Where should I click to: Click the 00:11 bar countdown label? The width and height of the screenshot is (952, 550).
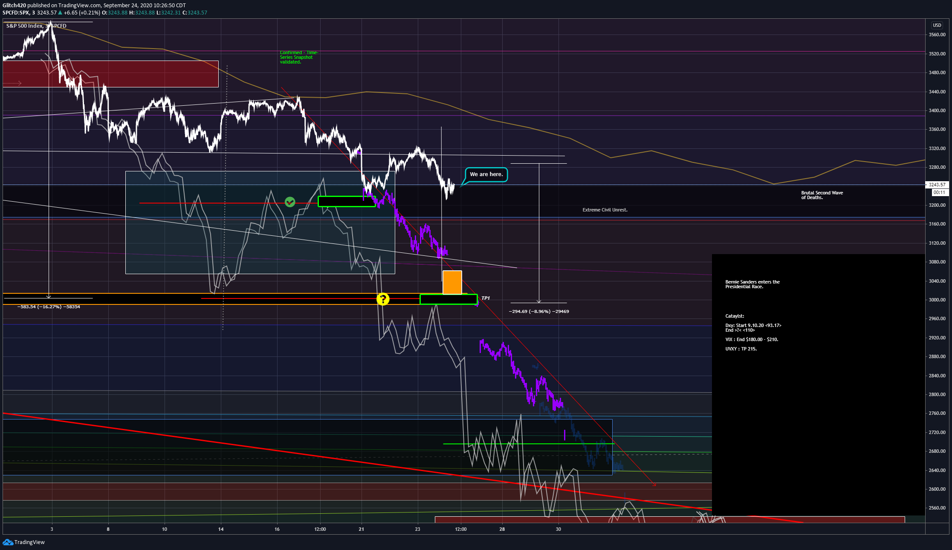(x=939, y=192)
